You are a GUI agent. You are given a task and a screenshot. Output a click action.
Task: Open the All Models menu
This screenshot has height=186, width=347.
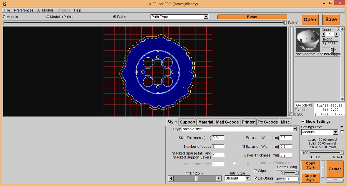(45, 10)
